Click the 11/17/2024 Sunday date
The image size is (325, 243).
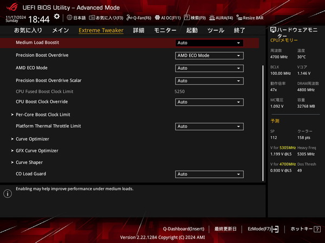tap(16, 19)
